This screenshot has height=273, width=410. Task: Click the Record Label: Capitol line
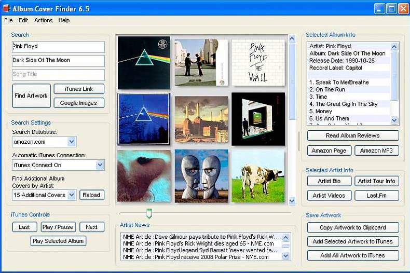(x=349, y=68)
